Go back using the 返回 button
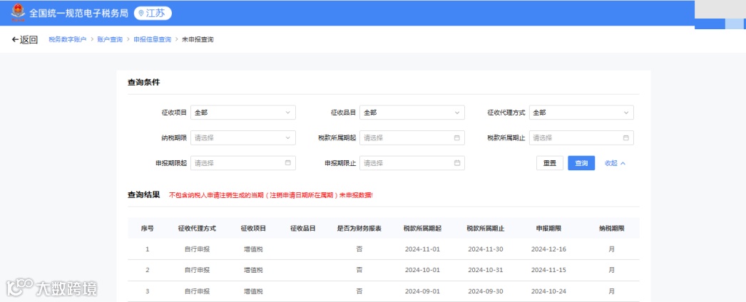Viewport: 746px width, 302px height. 25,39
